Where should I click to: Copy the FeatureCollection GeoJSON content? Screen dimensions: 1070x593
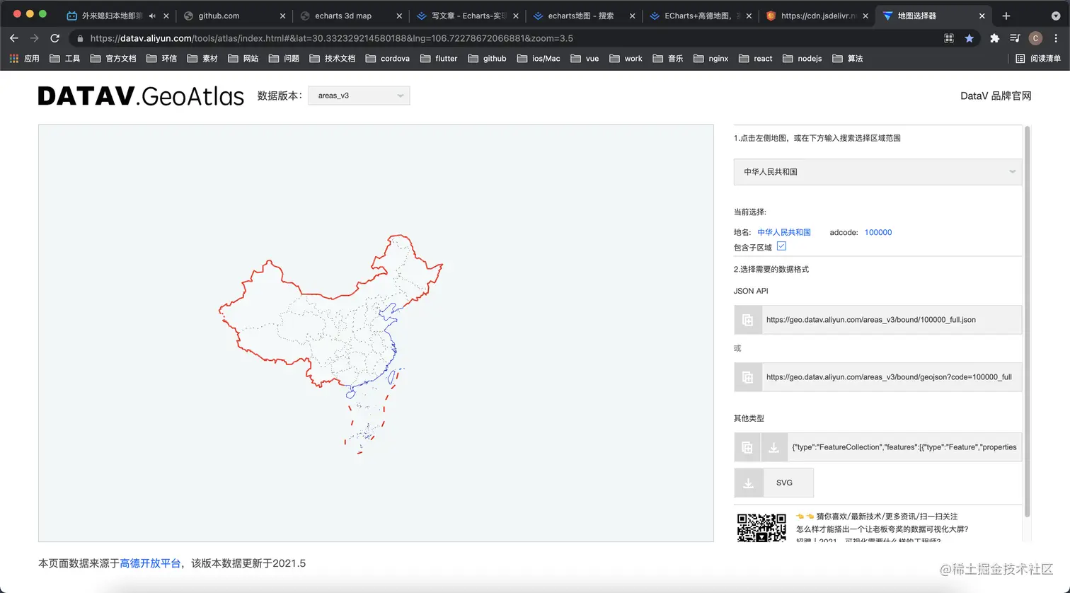(747, 447)
